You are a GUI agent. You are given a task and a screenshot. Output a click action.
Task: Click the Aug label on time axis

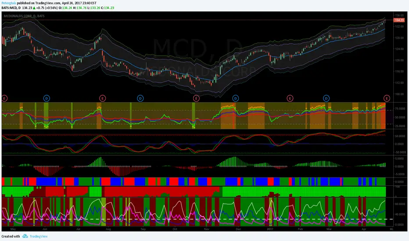[108, 229]
